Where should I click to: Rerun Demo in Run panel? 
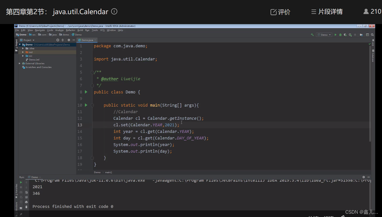(21, 182)
